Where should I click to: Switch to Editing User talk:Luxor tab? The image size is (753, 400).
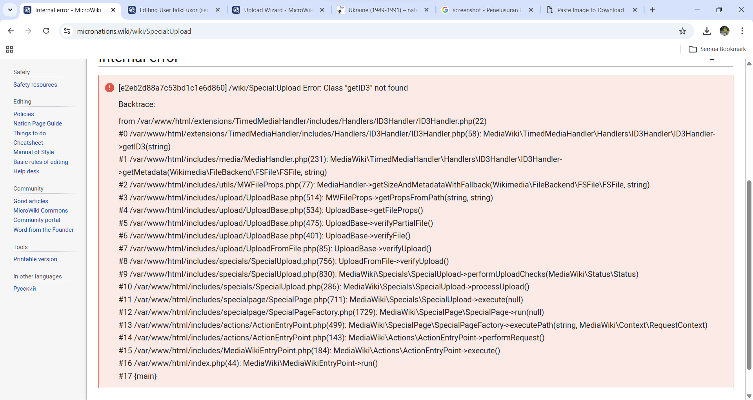pyautogui.click(x=174, y=10)
